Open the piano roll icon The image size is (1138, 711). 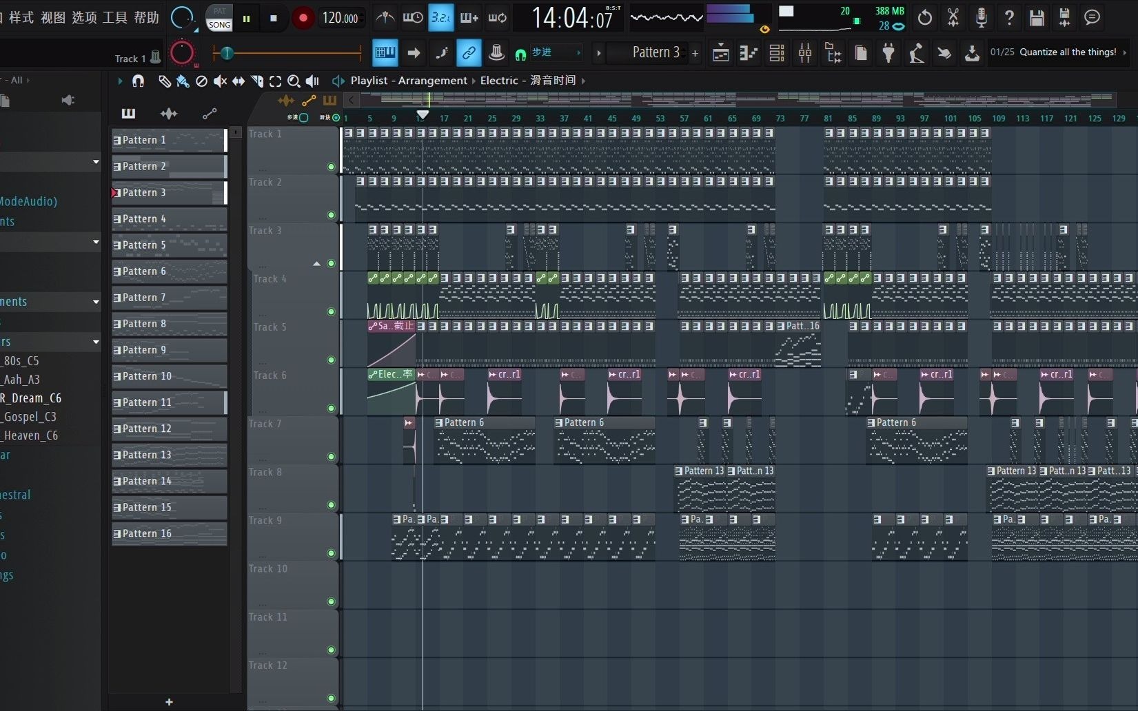[749, 53]
